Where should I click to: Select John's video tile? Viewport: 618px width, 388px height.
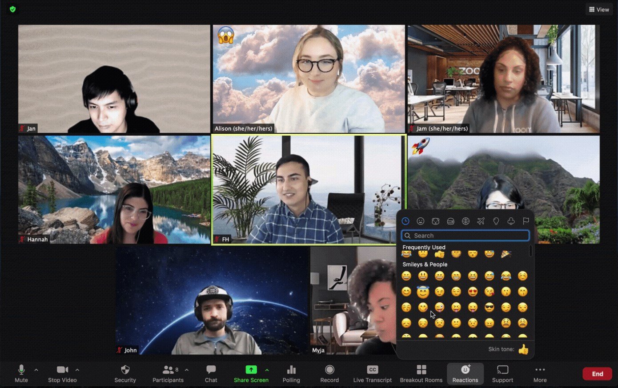click(213, 300)
